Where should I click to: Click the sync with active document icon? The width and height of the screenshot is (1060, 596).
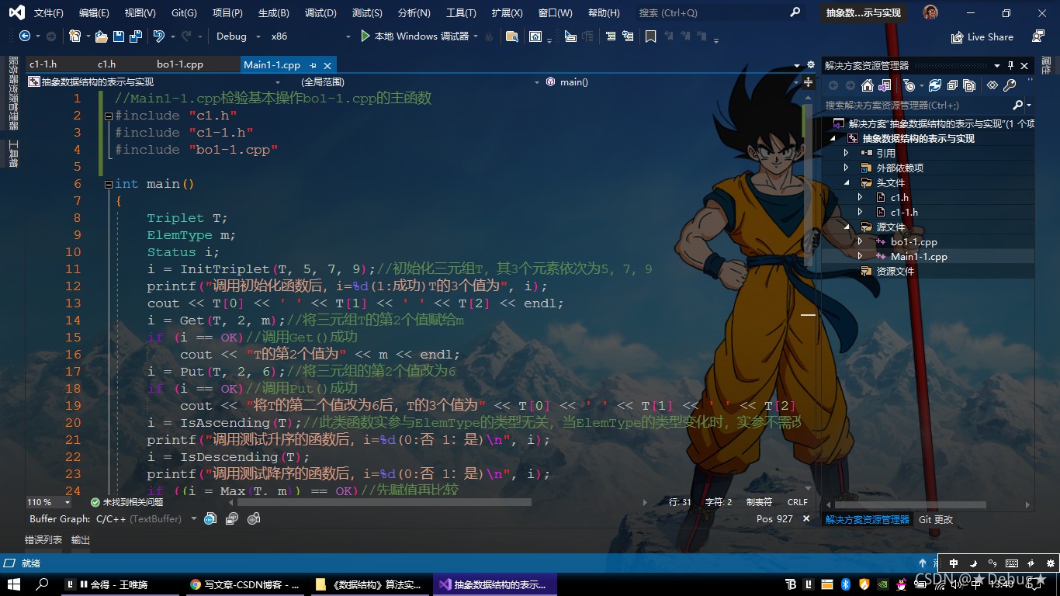tap(935, 85)
